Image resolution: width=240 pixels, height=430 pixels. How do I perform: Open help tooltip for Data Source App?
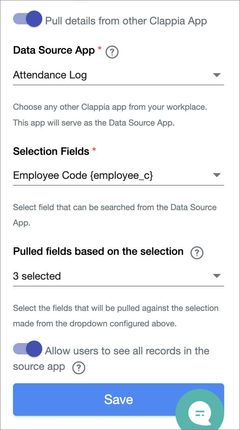(x=112, y=52)
